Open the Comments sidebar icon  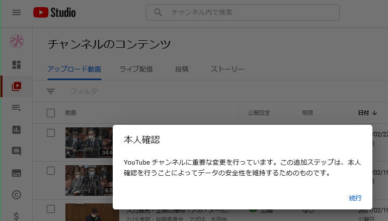(x=17, y=151)
